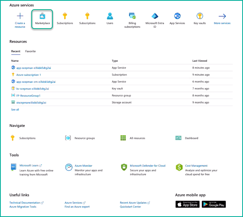Click the More services arrow
The width and height of the screenshot is (243, 217).
click(222, 16)
